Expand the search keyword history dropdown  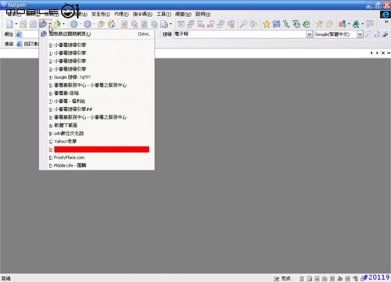tap(309, 34)
